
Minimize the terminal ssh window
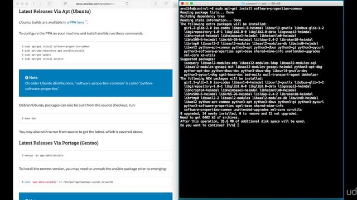(x=187, y=4)
